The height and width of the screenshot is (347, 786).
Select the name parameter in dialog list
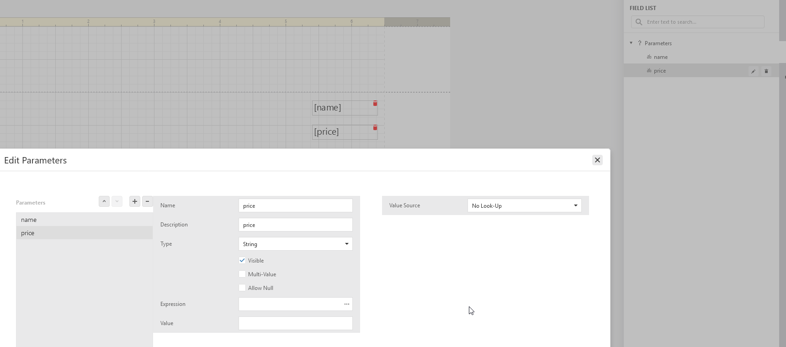pos(85,220)
